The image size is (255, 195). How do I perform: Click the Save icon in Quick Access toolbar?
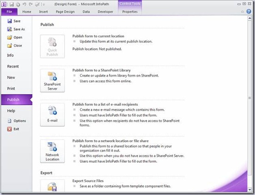tap(12, 4)
